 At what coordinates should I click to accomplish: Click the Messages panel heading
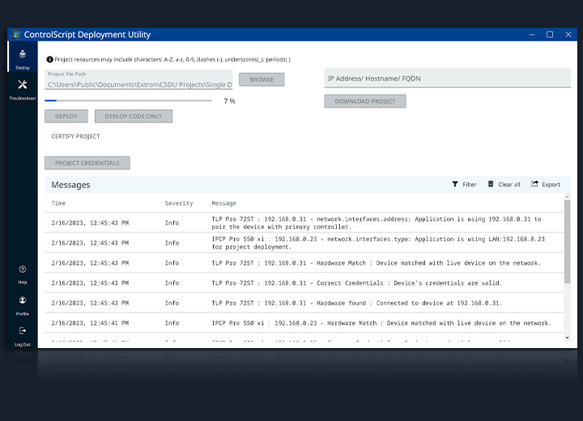70,185
